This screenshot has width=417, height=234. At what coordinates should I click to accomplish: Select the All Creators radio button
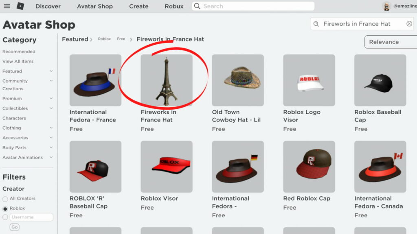5,199
